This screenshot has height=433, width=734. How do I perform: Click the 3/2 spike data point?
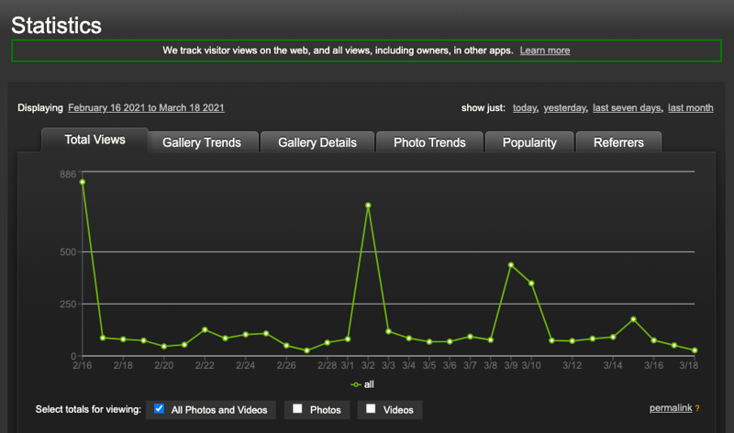coord(368,205)
